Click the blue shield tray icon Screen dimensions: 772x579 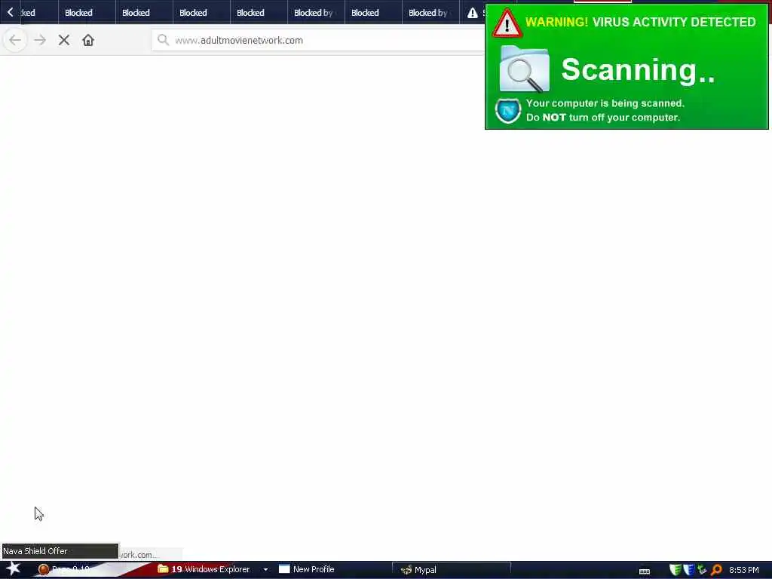pyautogui.click(x=689, y=570)
